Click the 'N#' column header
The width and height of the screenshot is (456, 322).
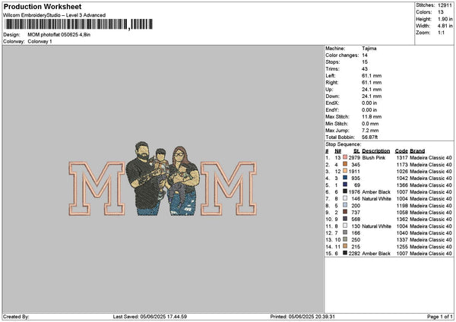click(x=337, y=151)
